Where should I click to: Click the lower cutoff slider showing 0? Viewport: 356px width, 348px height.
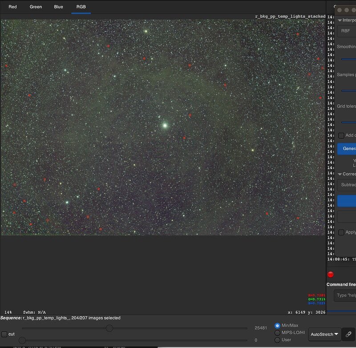[22, 340]
